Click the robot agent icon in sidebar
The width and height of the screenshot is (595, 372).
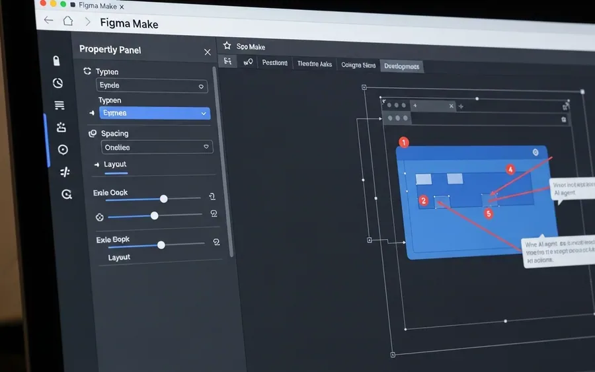(x=61, y=127)
